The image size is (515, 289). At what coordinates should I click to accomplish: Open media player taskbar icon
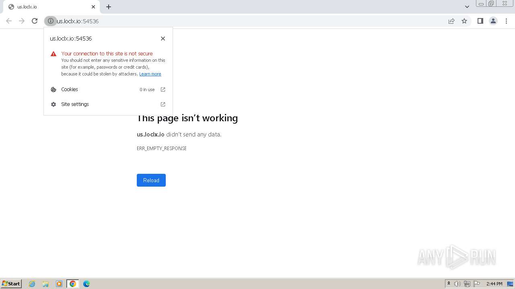tap(59, 284)
